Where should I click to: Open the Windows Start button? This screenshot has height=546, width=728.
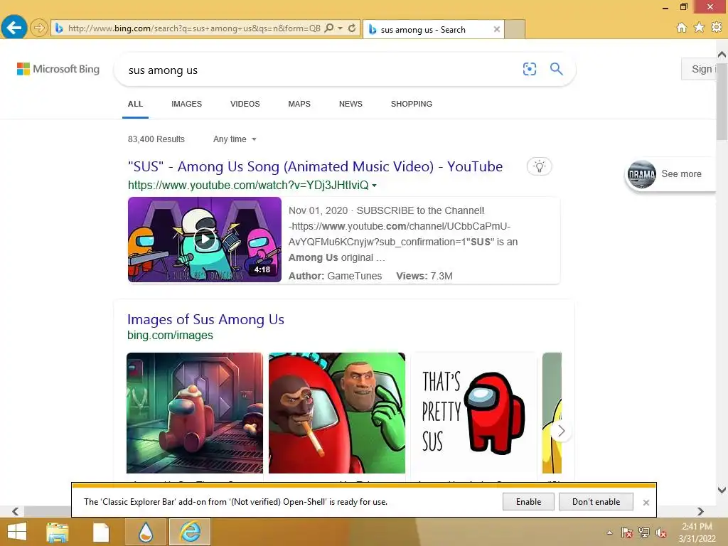(17, 532)
